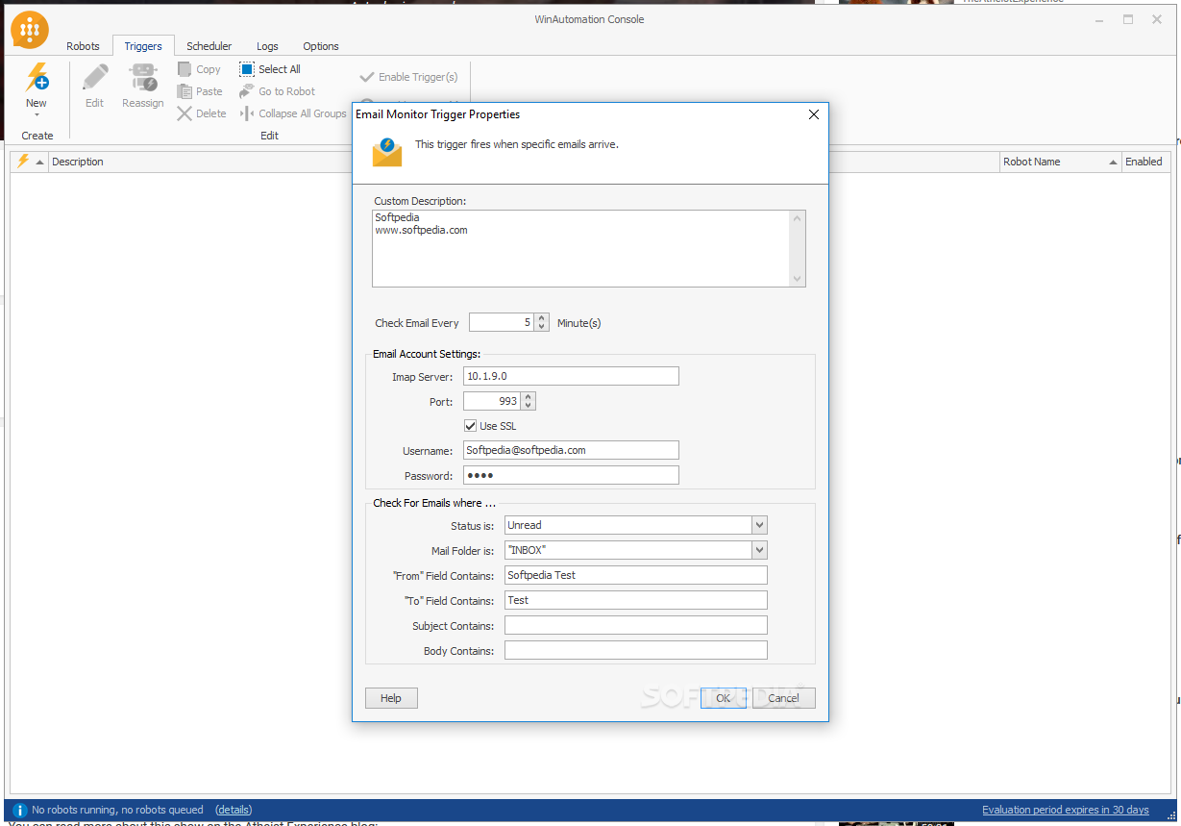Sort by Robot Name column arrow
The height and width of the screenshot is (826, 1181).
pyautogui.click(x=1113, y=162)
